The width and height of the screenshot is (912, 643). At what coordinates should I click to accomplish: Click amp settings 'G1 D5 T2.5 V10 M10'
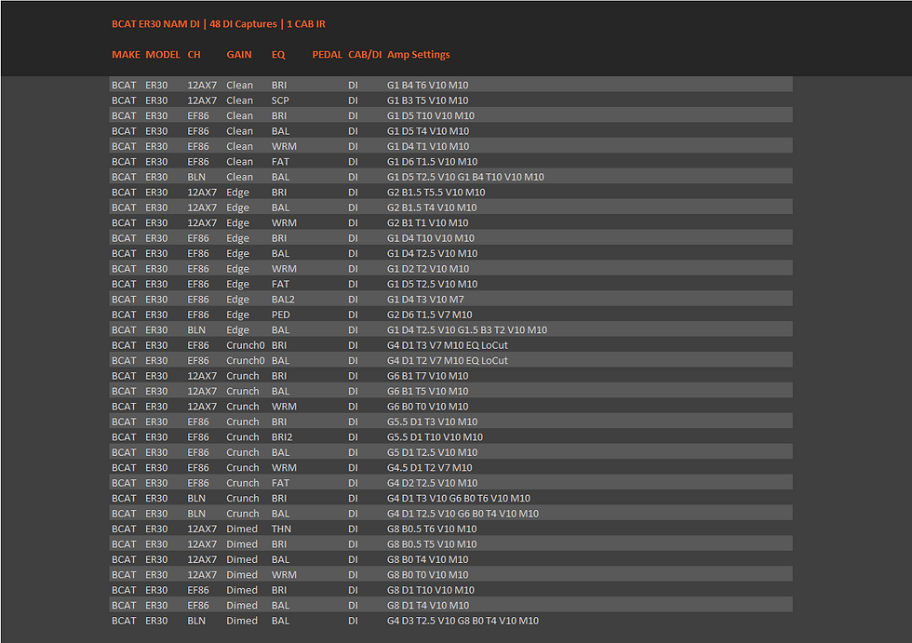432,285
